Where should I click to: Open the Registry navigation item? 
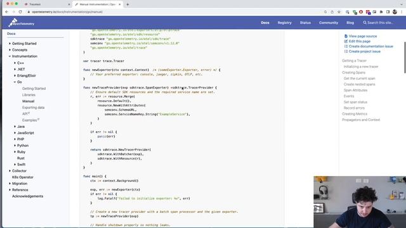(x=285, y=23)
